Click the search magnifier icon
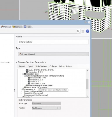 pyautogui.click(x=78, y=31)
